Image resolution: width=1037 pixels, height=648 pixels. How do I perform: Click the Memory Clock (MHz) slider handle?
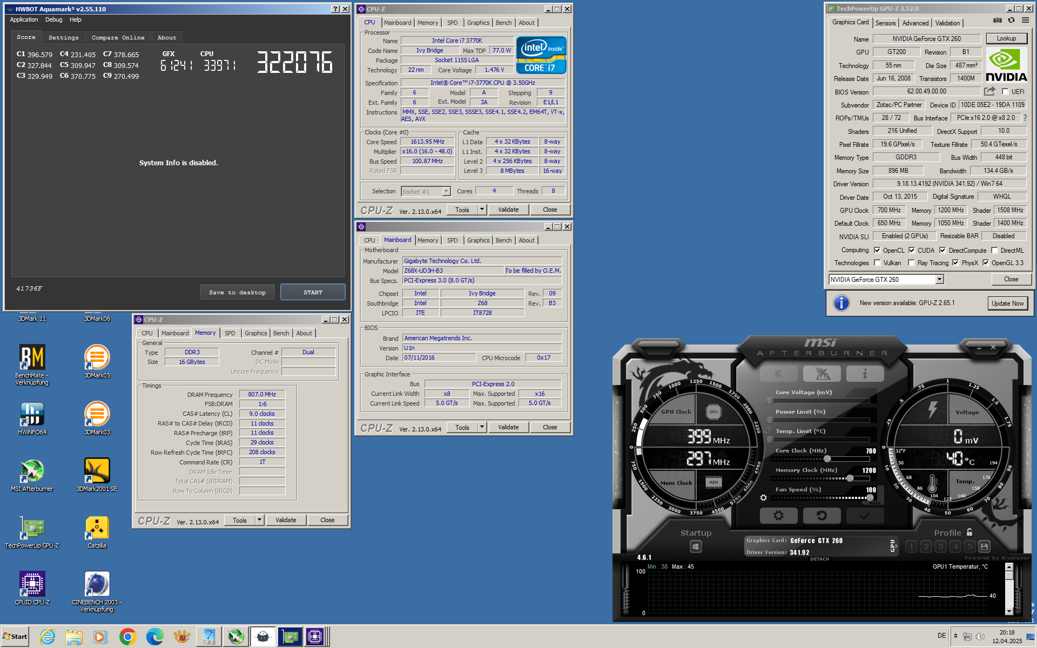pos(850,478)
